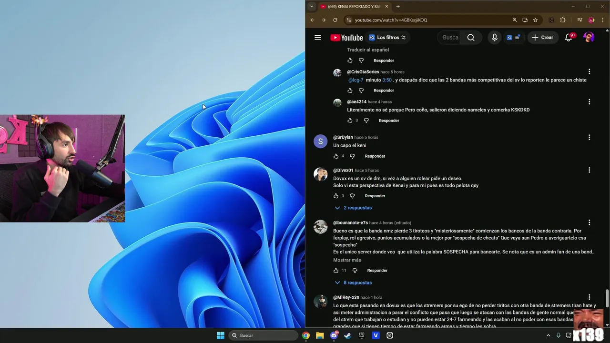610x343 pixels.
Task: Open the three-dot menu for @CrisGtaSeries reply
Action: 589,71
